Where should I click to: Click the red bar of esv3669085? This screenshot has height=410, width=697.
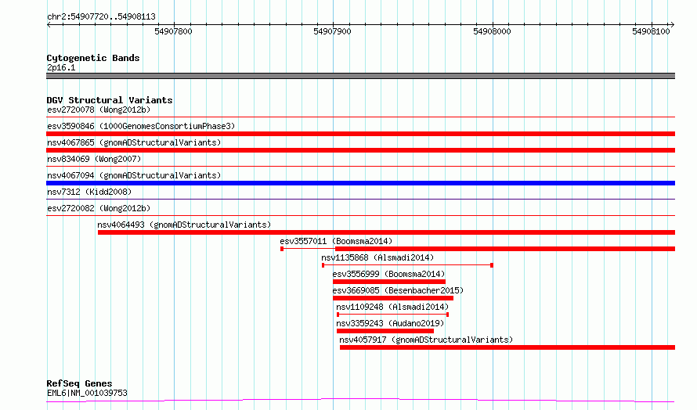click(x=393, y=298)
